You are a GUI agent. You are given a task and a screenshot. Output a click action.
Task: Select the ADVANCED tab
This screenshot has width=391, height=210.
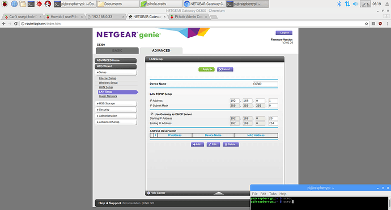[x=161, y=50]
